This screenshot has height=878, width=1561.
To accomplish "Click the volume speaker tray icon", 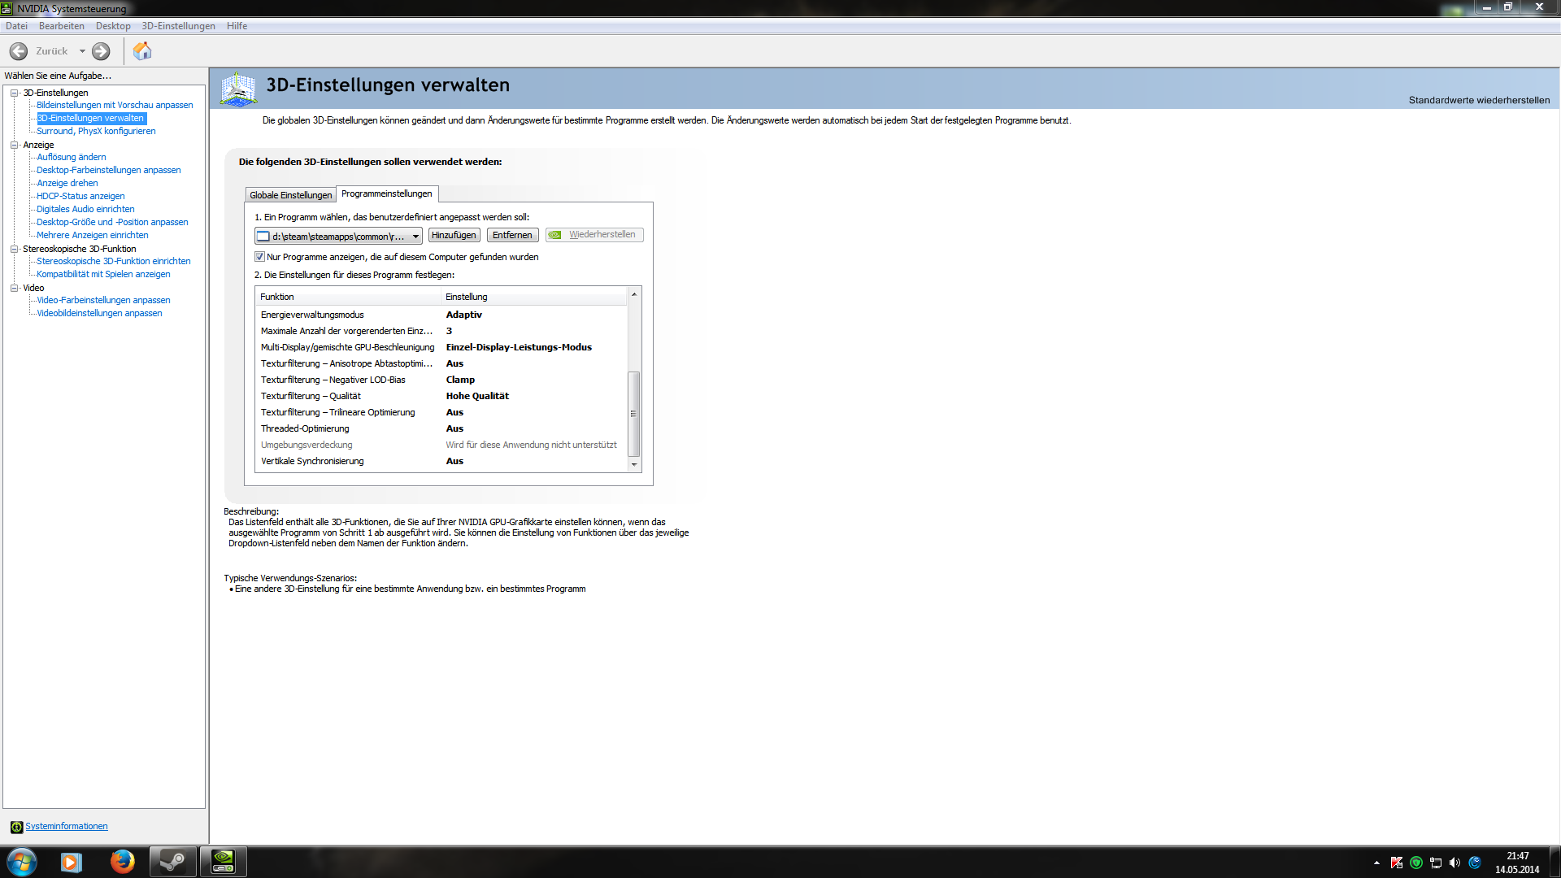I will coord(1454,863).
